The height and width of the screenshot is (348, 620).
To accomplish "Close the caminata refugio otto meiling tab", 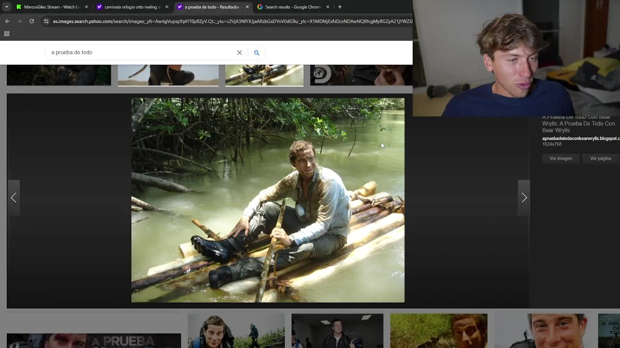I will tap(167, 7).
